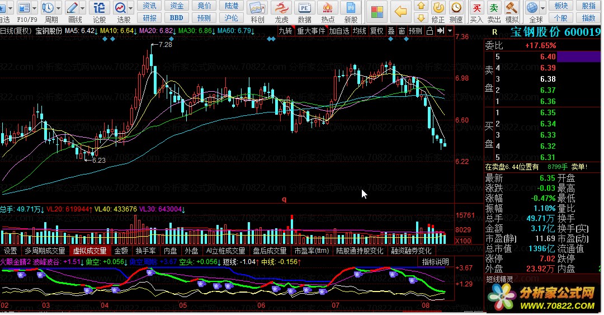Open the 模拟 gavel simulation icon
This screenshot has height=315, width=604.
(512, 8)
